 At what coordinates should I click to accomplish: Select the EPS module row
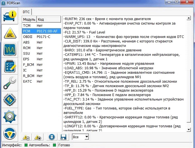42,59
